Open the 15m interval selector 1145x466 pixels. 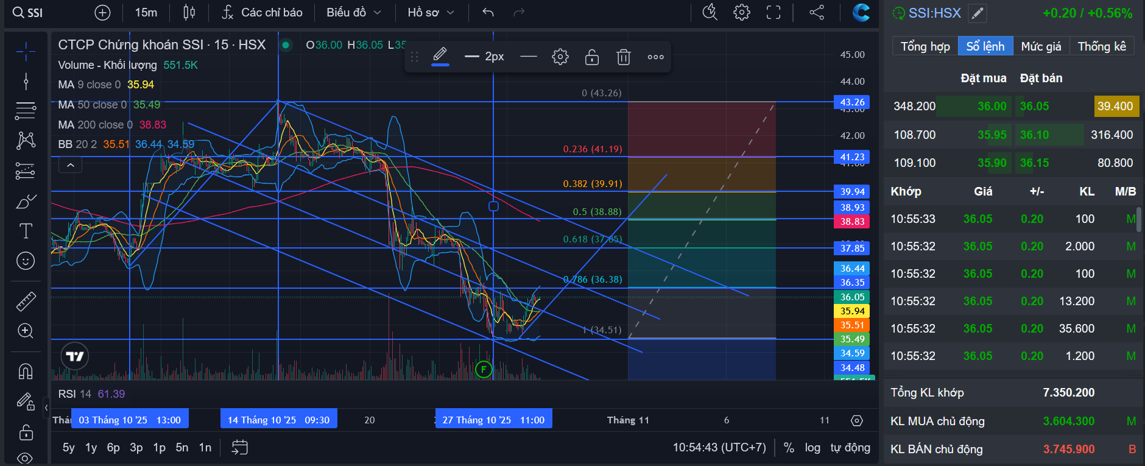pyautogui.click(x=146, y=13)
